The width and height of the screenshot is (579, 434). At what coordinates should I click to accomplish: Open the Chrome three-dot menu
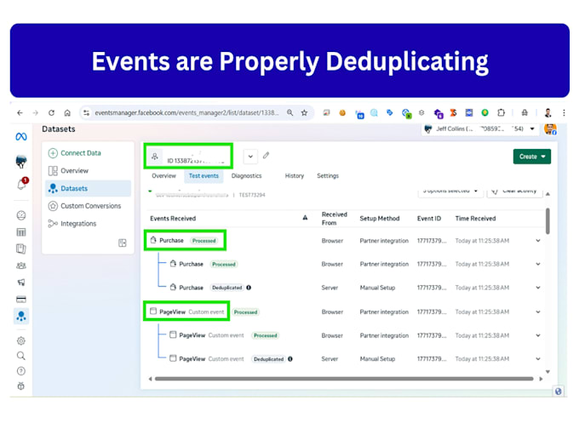point(564,113)
